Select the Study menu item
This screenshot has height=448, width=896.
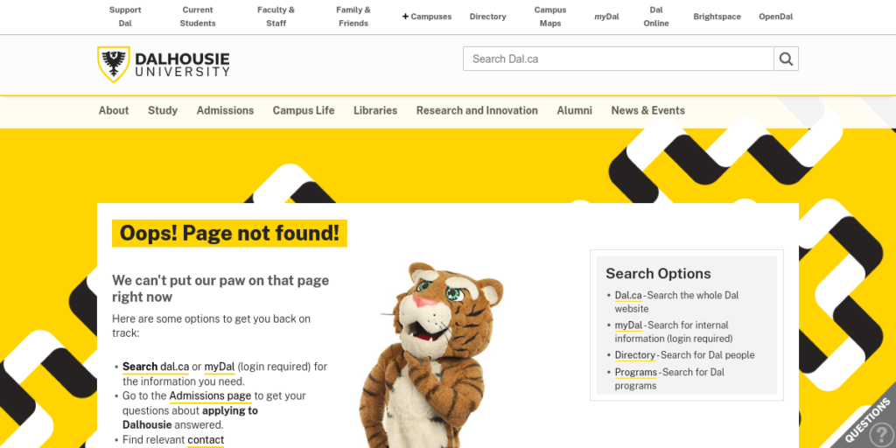point(163,111)
